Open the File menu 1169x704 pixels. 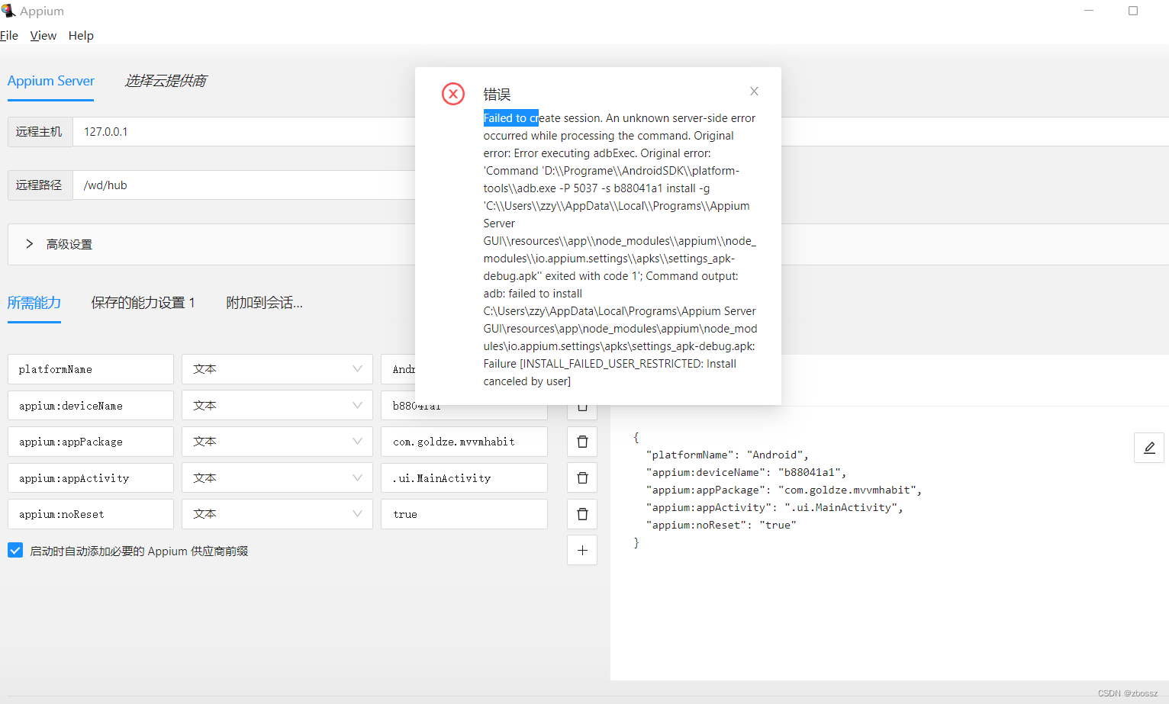pyautogui.click(x=9, y=35)
